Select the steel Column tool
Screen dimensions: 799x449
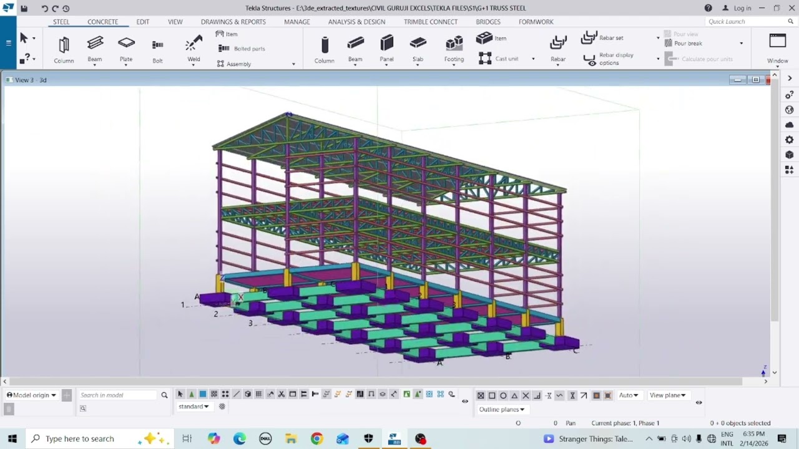(64, 50)
